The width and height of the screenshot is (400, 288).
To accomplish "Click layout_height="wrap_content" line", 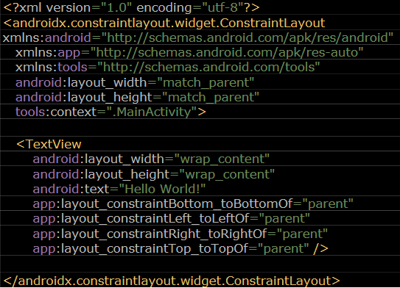I will (153, 175).
